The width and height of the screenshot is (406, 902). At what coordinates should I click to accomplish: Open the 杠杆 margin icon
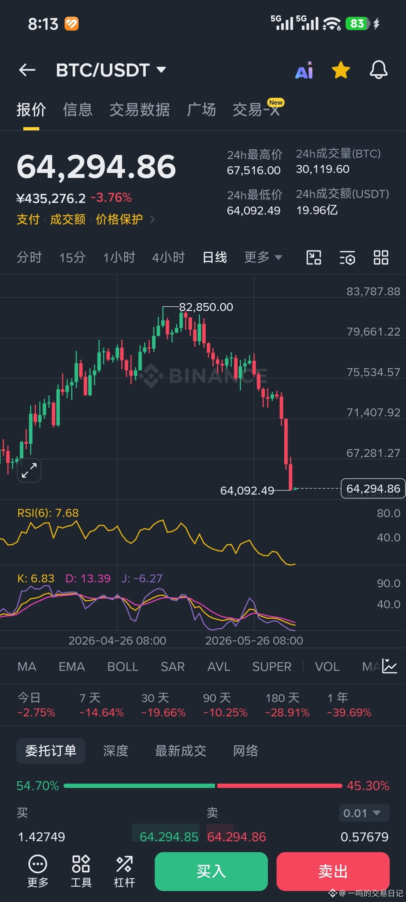(124, 871)
